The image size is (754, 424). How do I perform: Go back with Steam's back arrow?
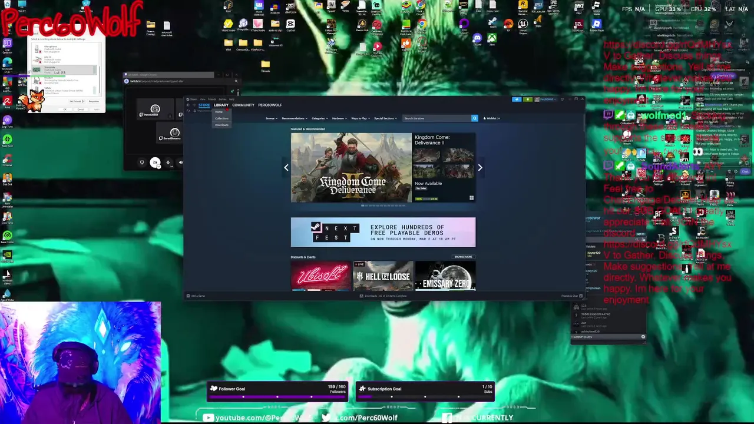(x=188, y=105)
